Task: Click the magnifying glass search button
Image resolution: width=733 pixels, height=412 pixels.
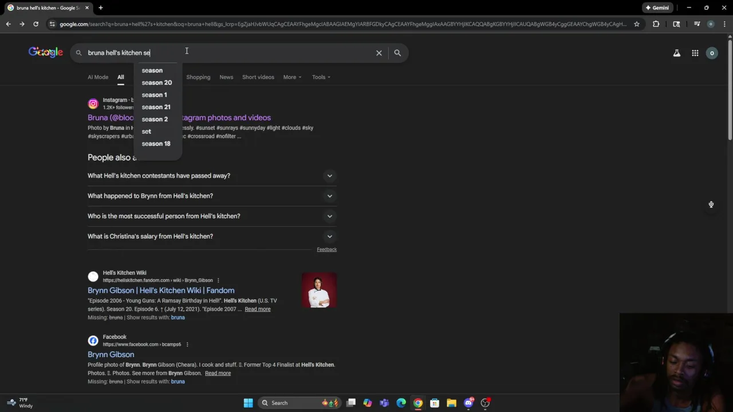Action: pyautogui.click(x=397, y=53)
